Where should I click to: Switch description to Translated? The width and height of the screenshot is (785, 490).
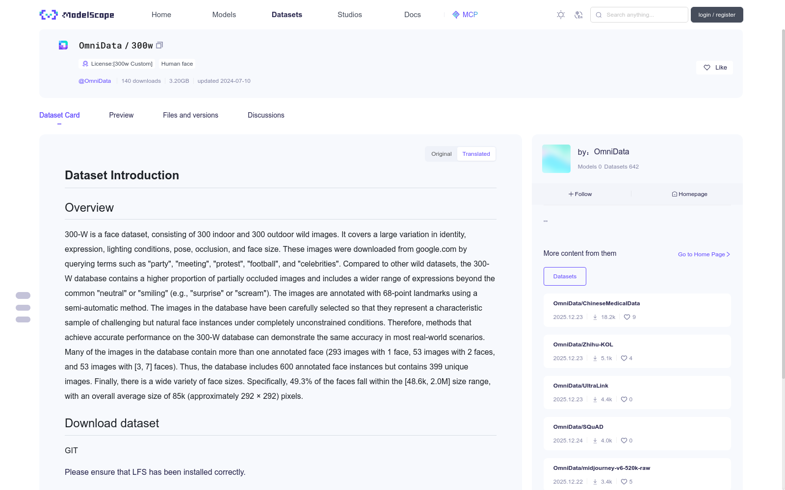476,154
